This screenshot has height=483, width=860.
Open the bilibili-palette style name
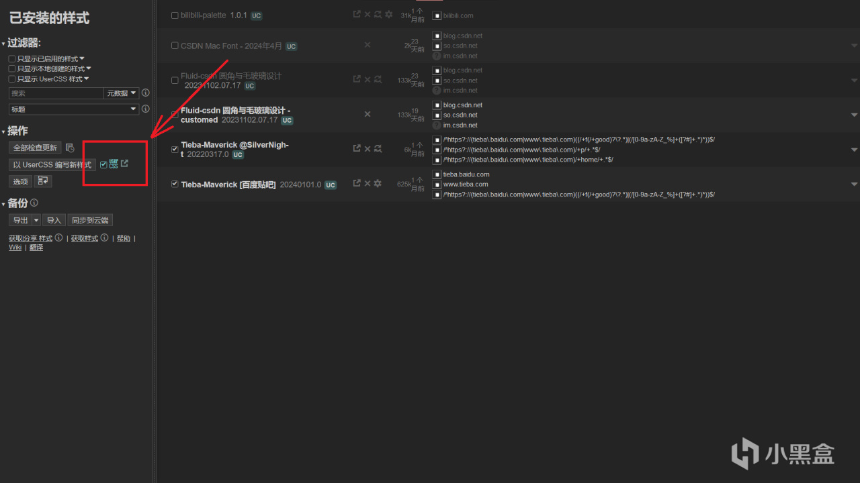click(204, 15)
